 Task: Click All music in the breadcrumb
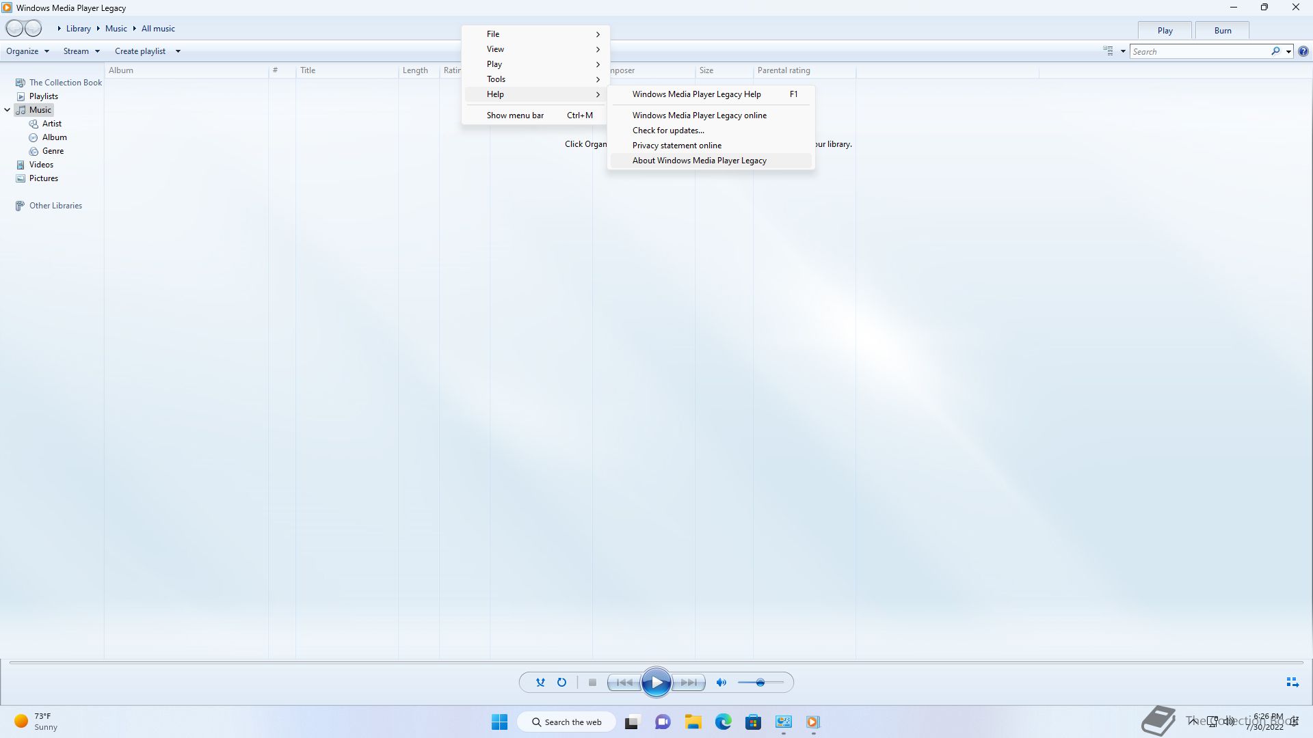click(158, 29)
